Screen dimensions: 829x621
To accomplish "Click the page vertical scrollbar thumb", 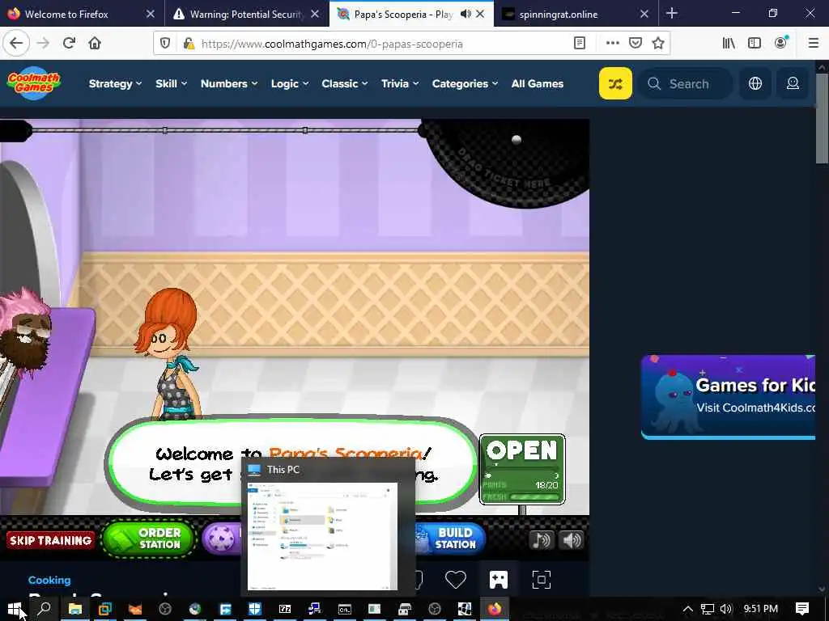I will tap(822, 117).
